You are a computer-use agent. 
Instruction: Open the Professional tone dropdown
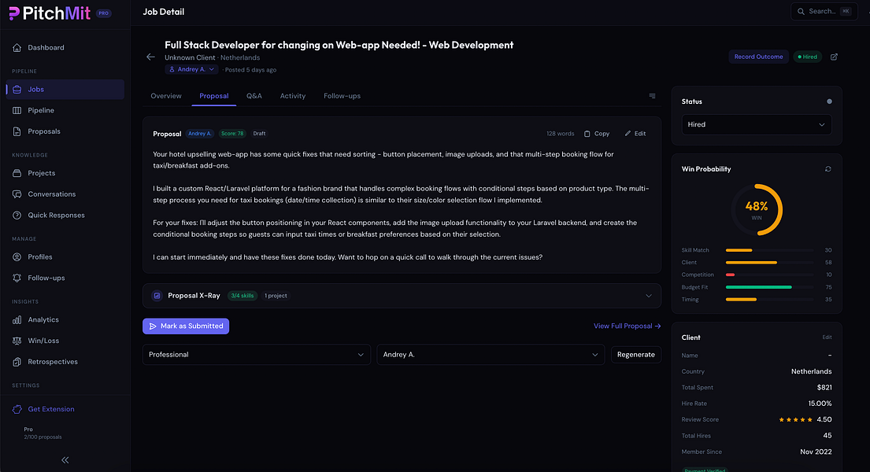click(x=257, y=355)
